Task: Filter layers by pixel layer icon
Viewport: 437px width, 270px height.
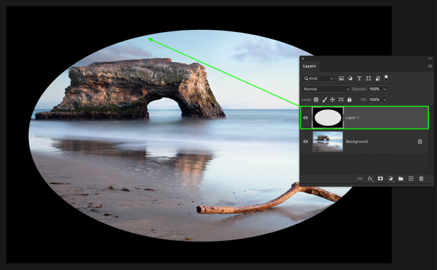Action: [x=341, y=78]
